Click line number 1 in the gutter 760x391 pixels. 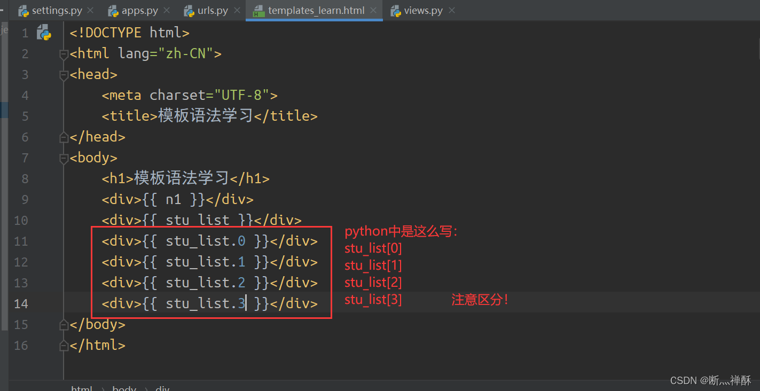click(x=25, y=33)
